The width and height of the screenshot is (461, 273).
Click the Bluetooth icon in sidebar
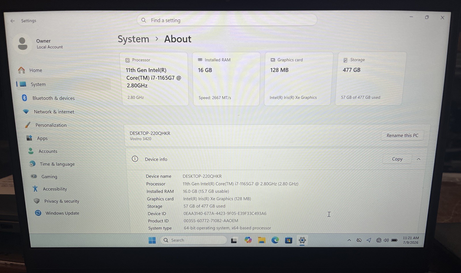(24, 98)
